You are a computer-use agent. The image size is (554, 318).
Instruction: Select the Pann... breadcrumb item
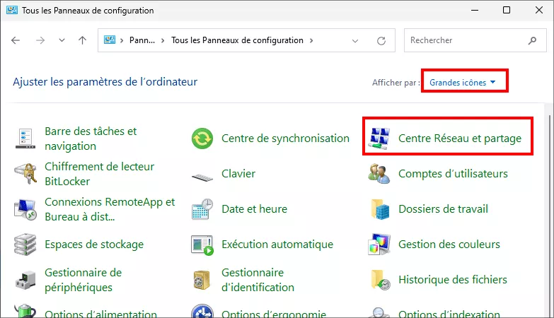point(142,40)
